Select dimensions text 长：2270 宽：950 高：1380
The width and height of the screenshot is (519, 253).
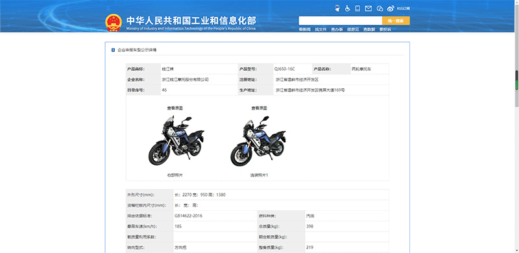(x=200, y=195)
